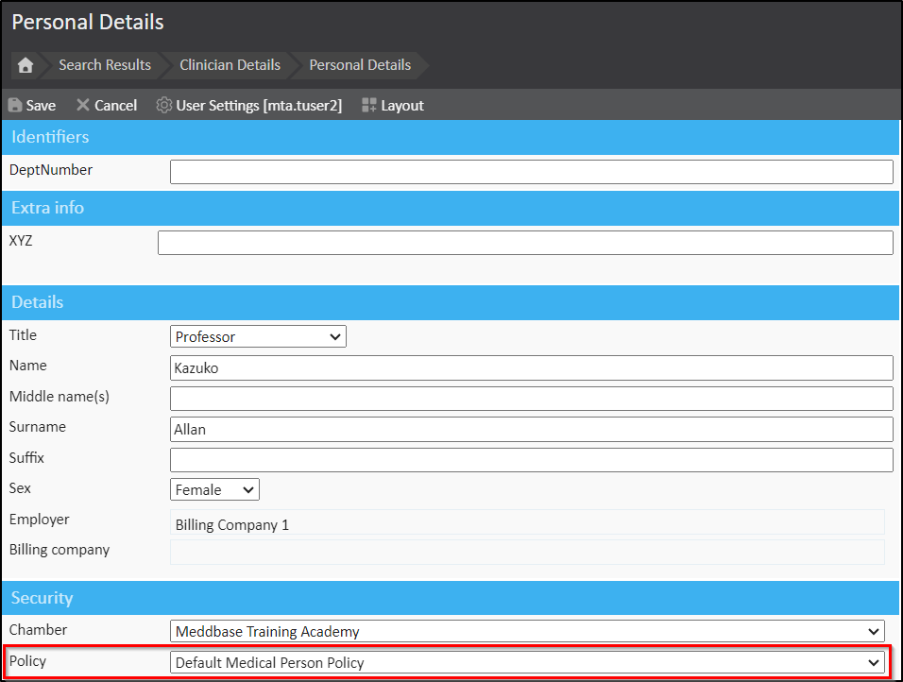Screen dimensions: 903x682
Task: Click the Home icon in breadcrumb
Action: 26,65
